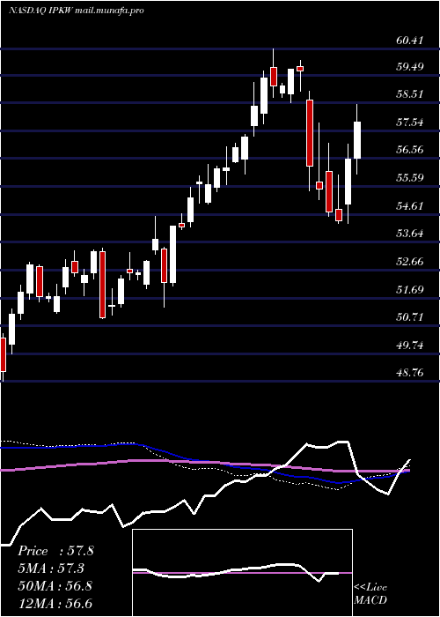Click the <<Live MACD label
440x617 pixels.
pos(370,593)
